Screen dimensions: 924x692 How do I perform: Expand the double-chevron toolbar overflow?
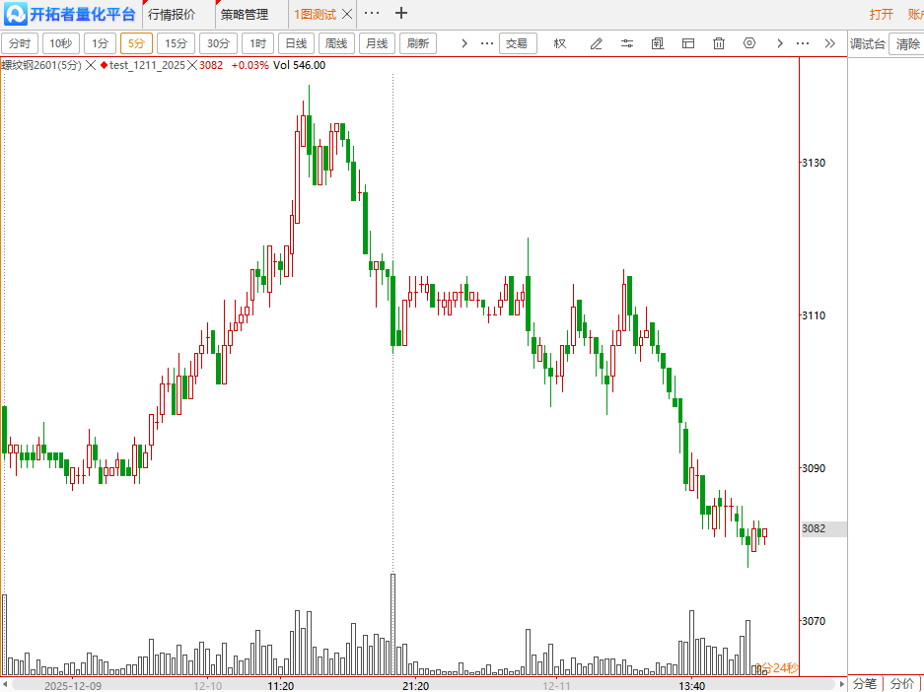click(x=829, y=43)
